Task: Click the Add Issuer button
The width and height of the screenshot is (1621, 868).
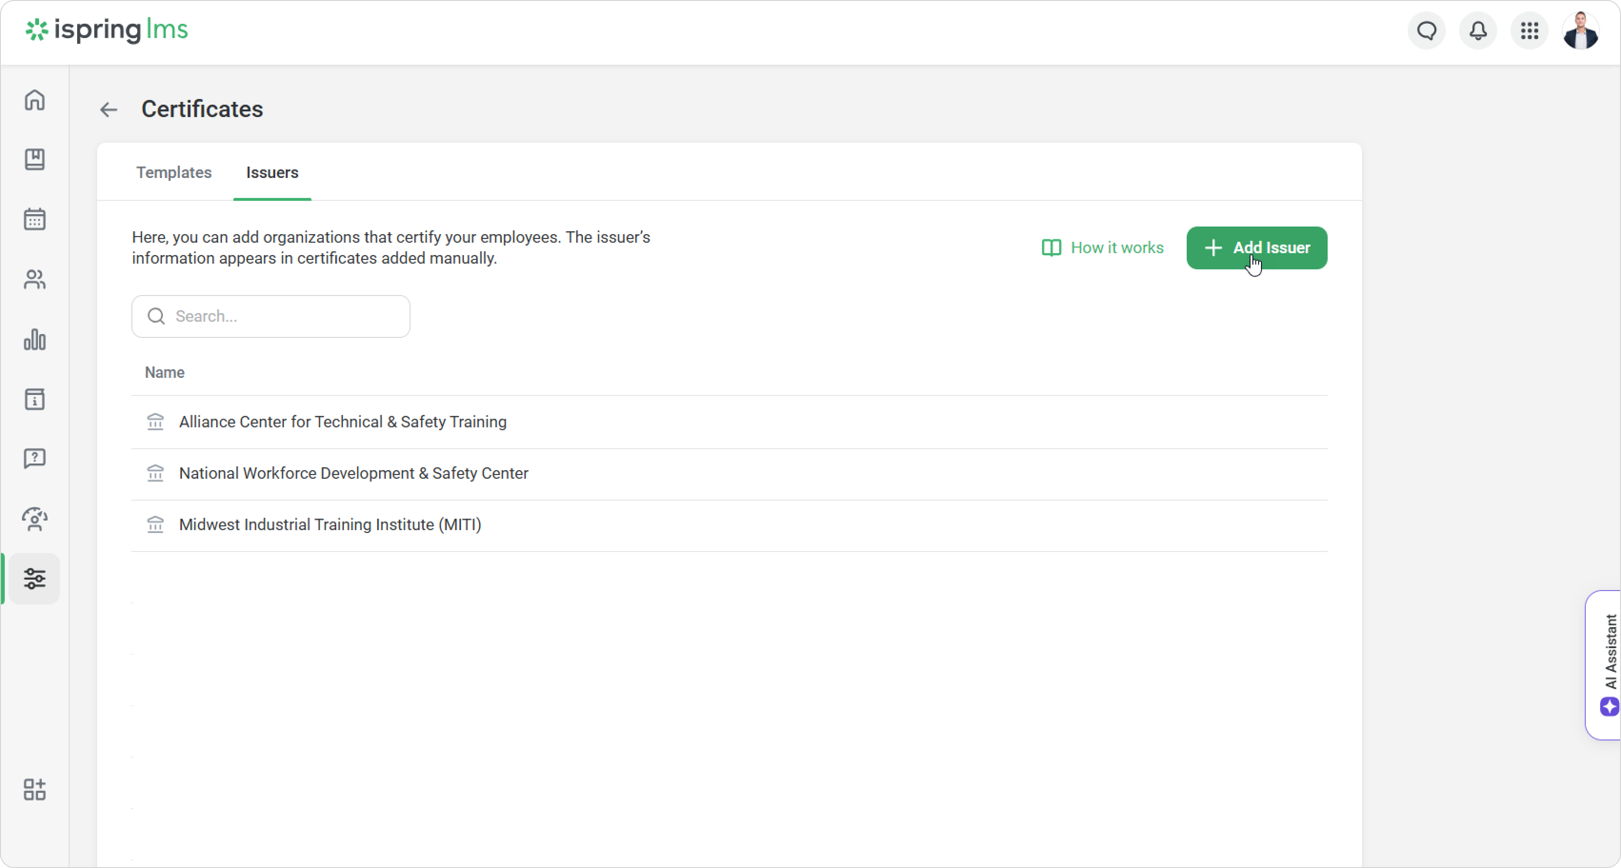Action: [1256, 248]
